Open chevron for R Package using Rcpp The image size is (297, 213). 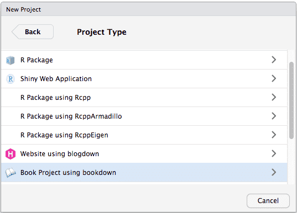274,97
